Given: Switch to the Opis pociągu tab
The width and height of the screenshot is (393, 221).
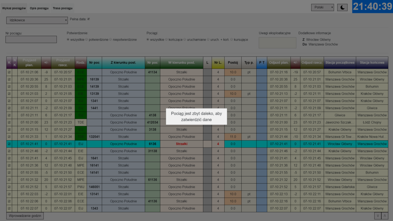Looking at the screenshot, I should 39,8.
